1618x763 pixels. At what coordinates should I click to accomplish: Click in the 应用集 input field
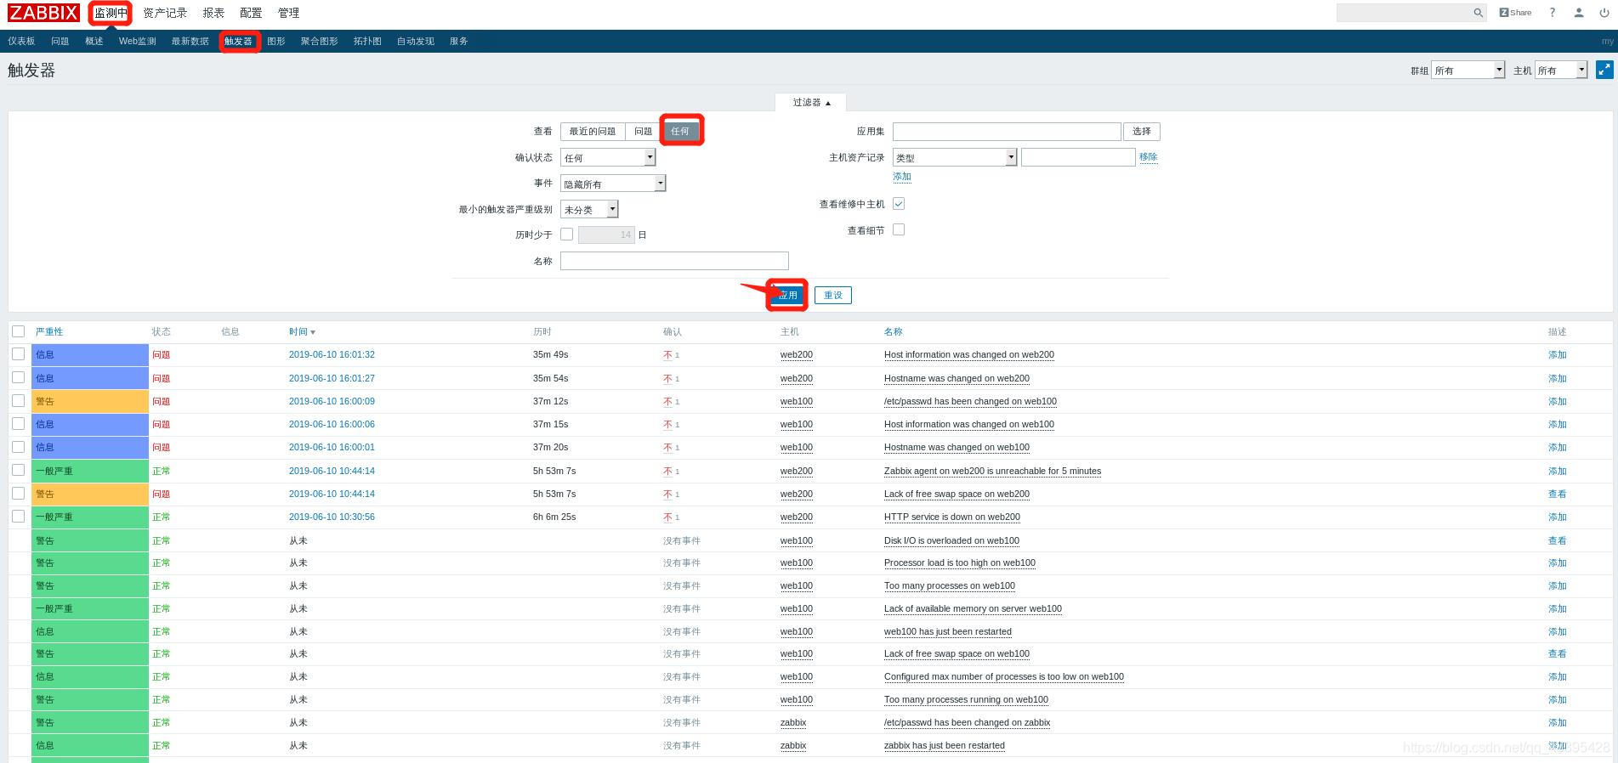click(1007, 131)
